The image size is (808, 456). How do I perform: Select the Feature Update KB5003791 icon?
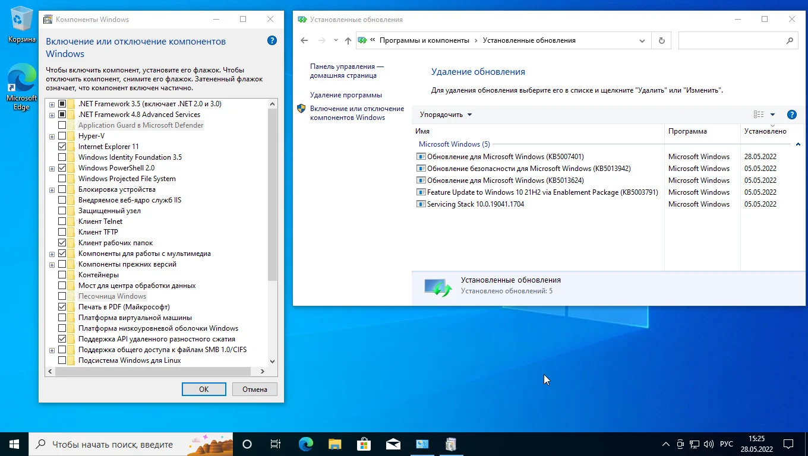[x=421, y=192]
